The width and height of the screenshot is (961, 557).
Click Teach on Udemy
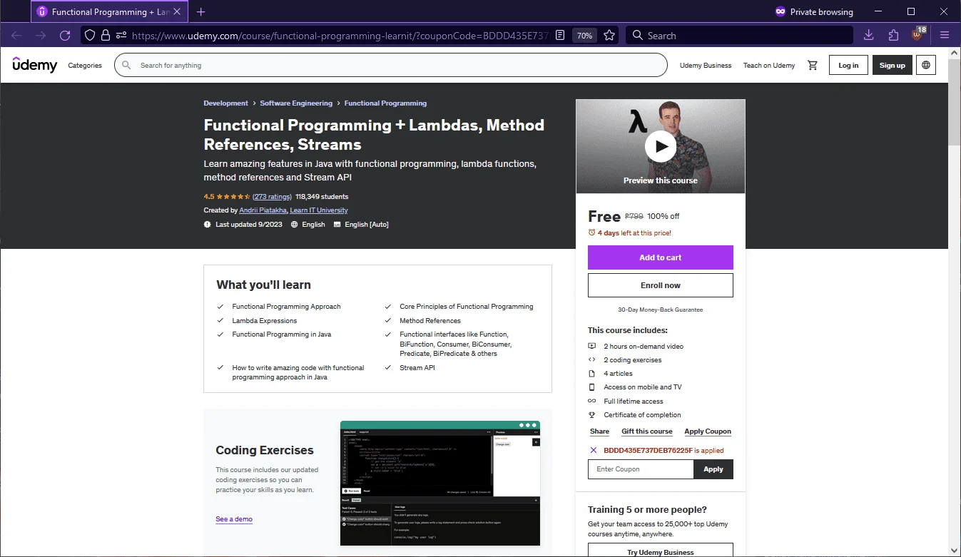[769, 65]
